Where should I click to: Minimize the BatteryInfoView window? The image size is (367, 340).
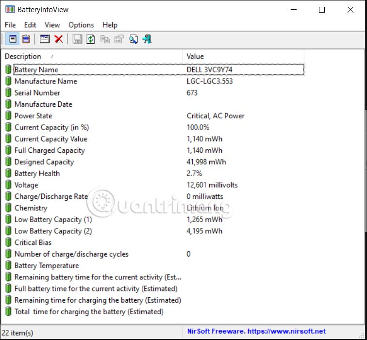(x=294, y=10)
